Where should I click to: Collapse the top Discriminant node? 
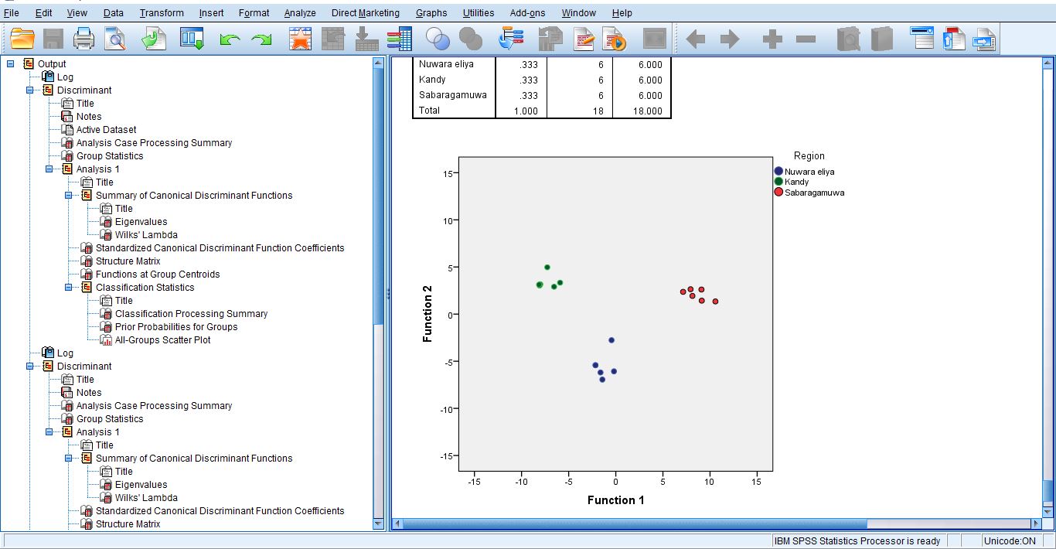click(30, 90)
